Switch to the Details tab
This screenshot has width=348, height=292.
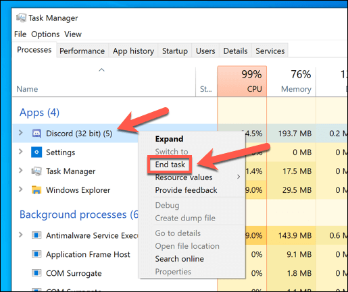click(x=235, y=51)
